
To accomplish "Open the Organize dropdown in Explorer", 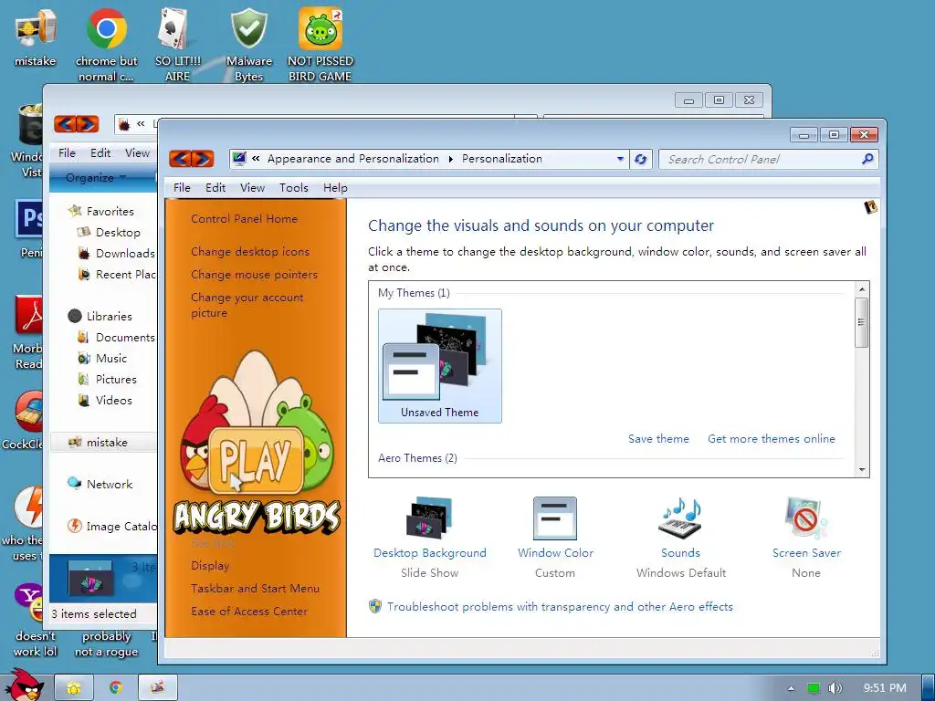I will pyautogui.click(x=95, y=178).
